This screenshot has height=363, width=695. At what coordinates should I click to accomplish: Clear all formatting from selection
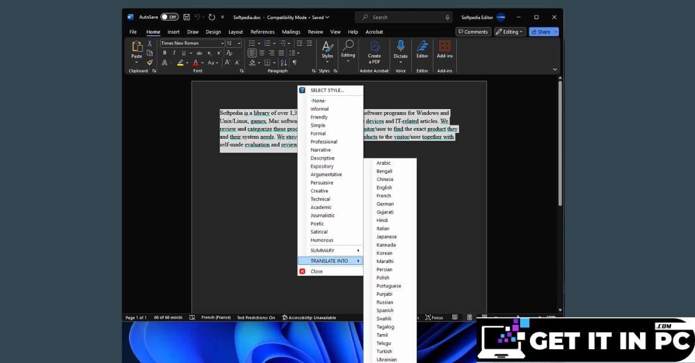(229, 53)
